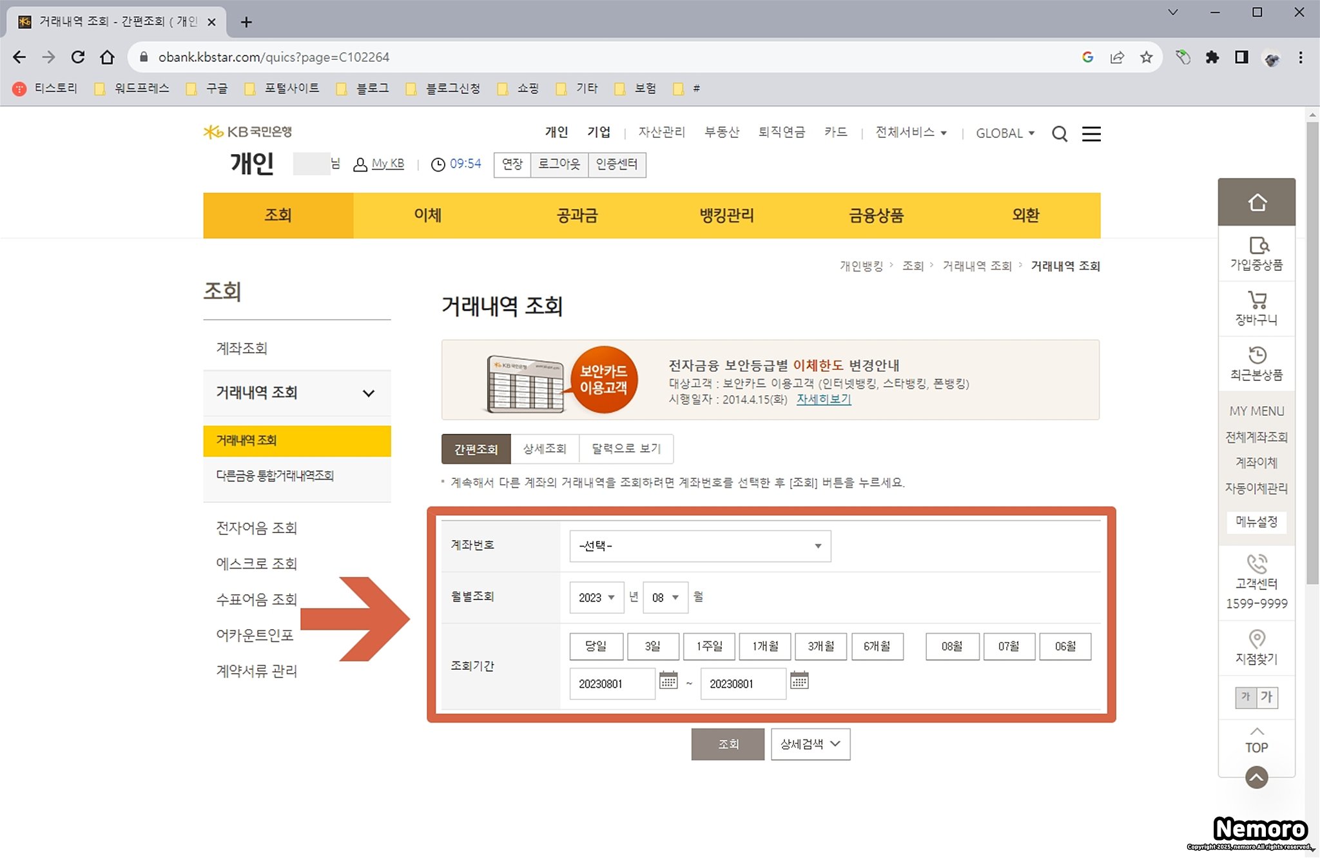Switch to the 상세조회 tab
The image size is (1320, 858).
coord(545,449)
